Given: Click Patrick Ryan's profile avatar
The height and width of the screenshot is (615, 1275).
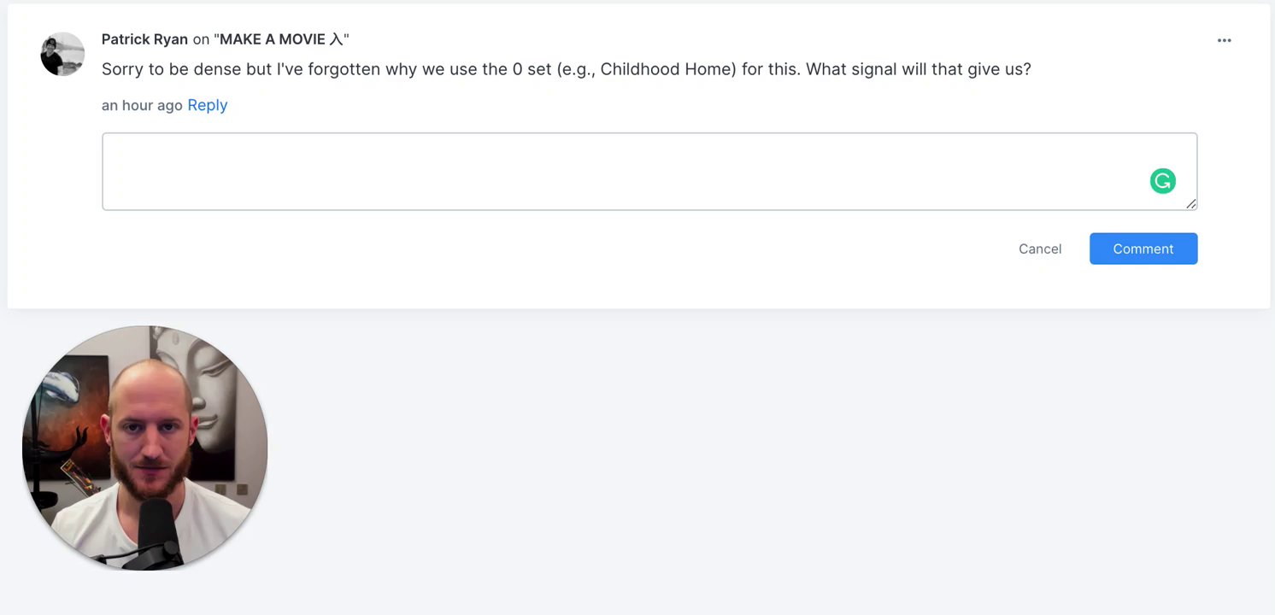Looking at the screenshot, I should tap(62, 55).
